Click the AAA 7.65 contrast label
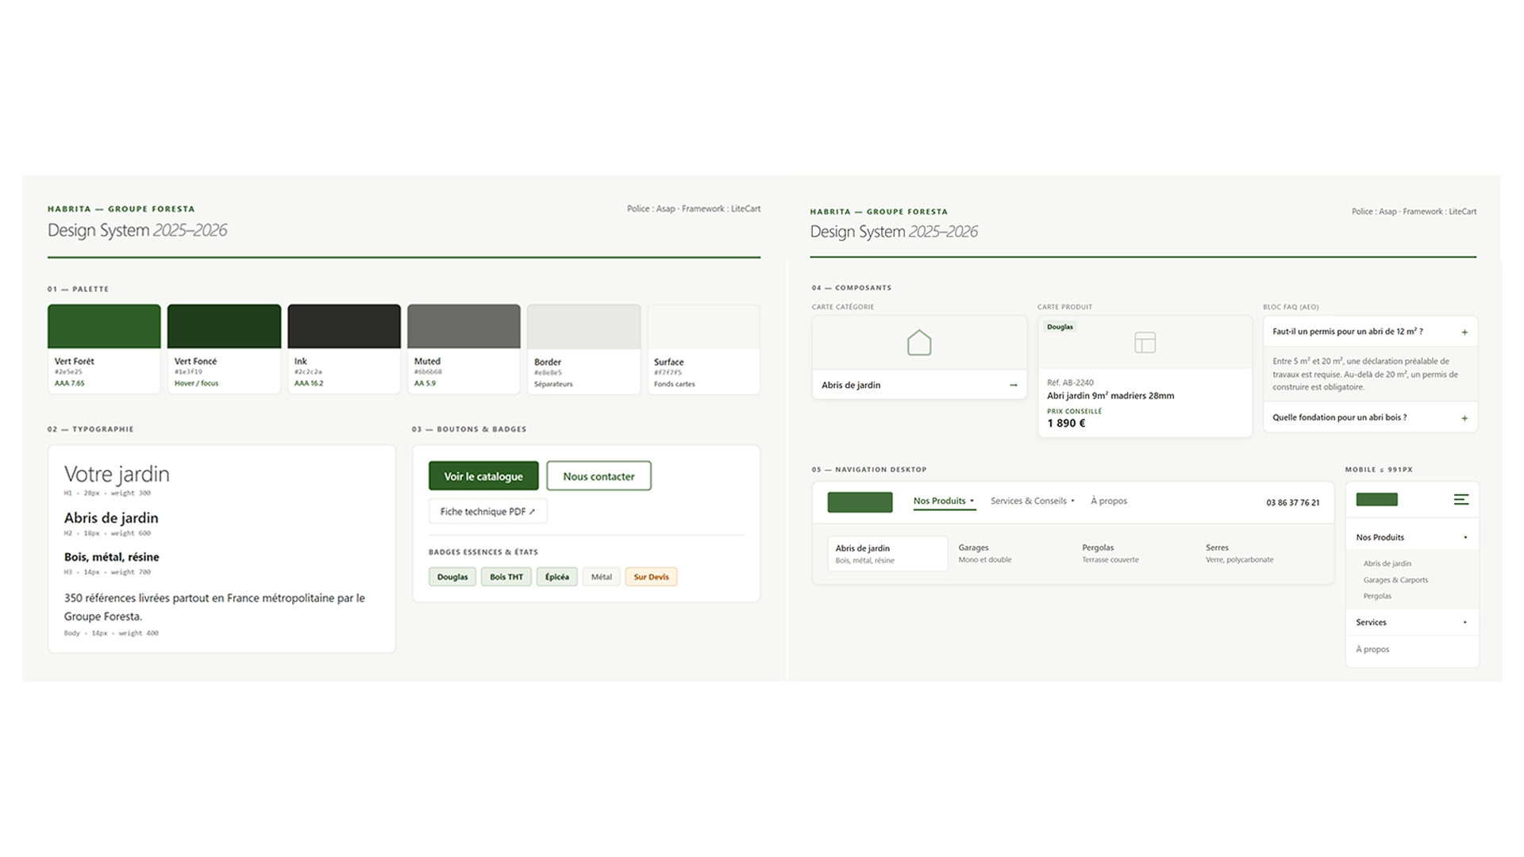Image resolution: width=1524 pixels, height=857 pixels. coord(69,383)
